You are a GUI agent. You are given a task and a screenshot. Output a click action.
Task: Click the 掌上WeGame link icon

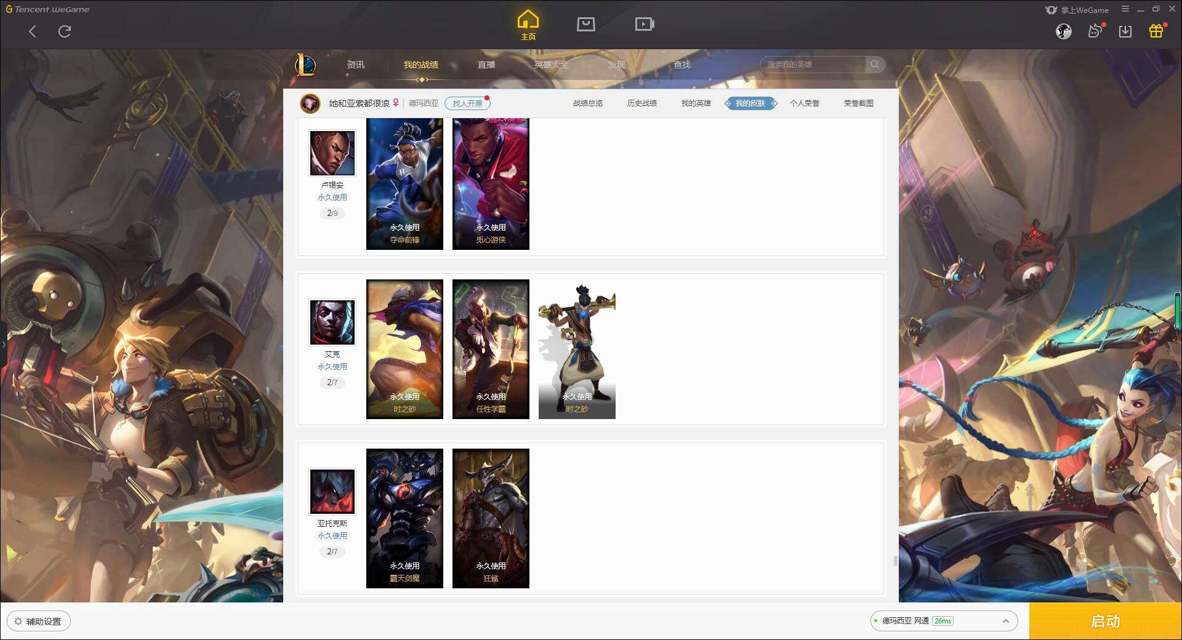pos(1077,10)
